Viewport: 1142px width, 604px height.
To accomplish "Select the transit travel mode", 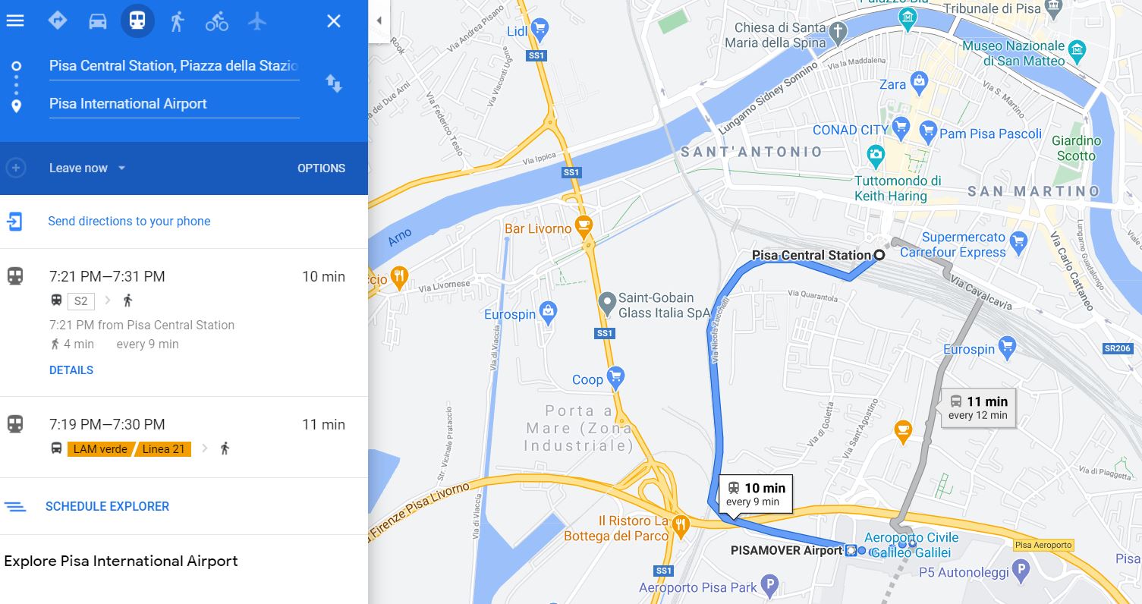I will click(137, 20).
